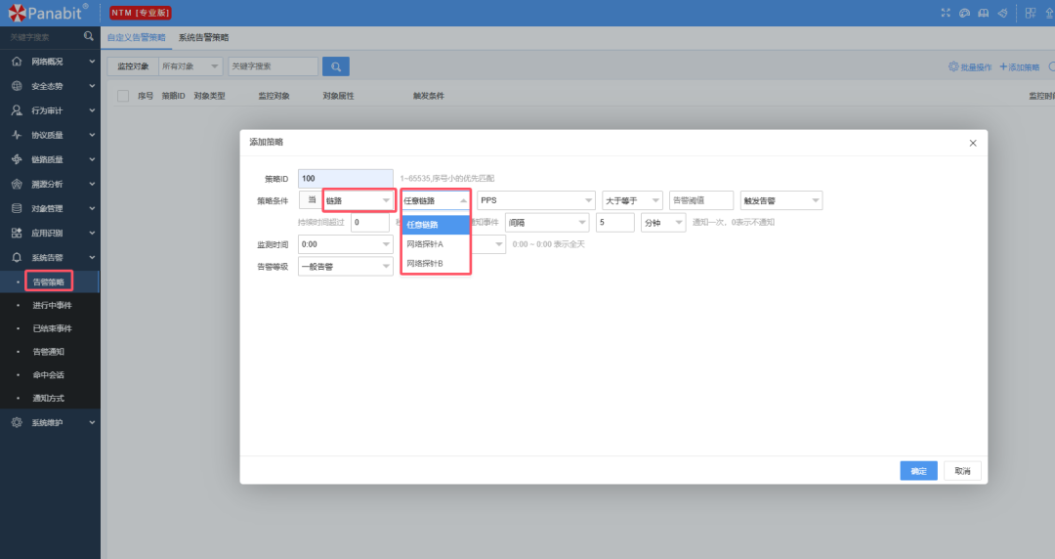Open the 分钟 unit dropdown

[x=663, y=222]
